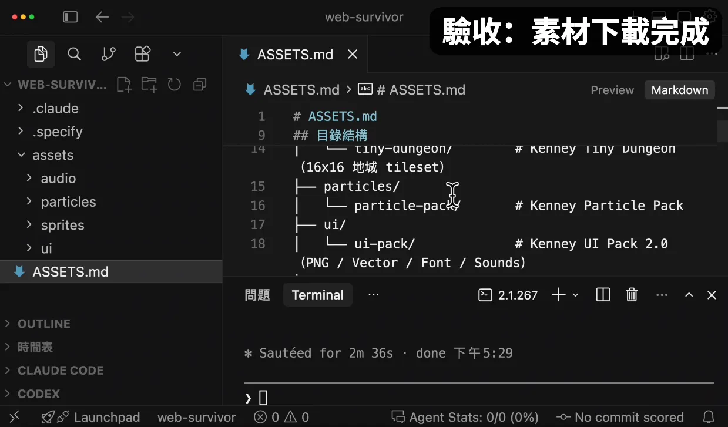728x427 pixels.
Task: Switch to Markdown mode
Action: pos(680,90)
